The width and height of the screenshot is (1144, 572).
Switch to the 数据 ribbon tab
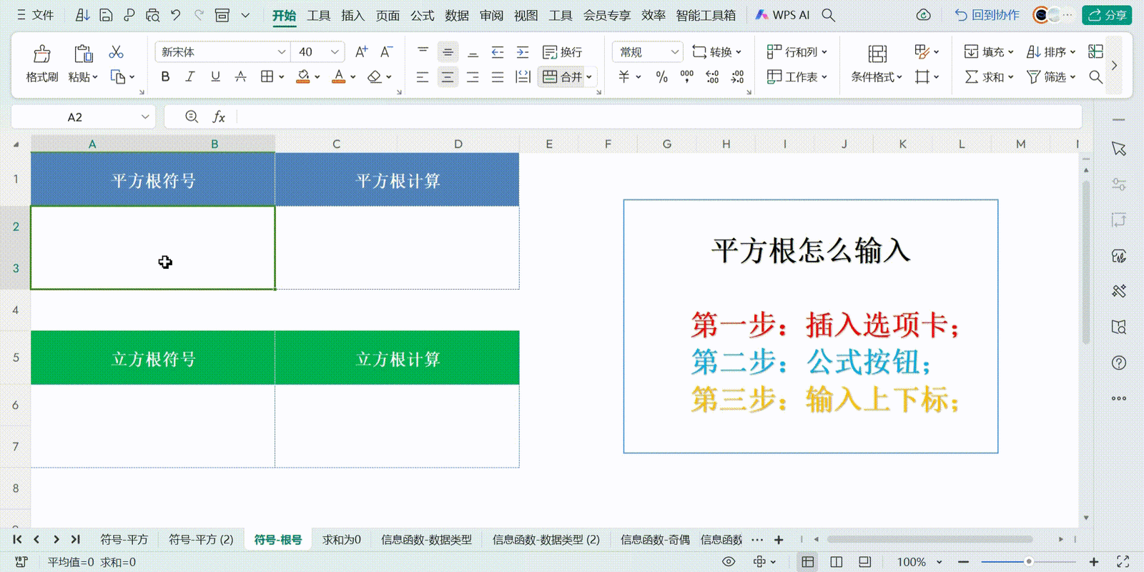pyautogui.click(x=457, y=15)
